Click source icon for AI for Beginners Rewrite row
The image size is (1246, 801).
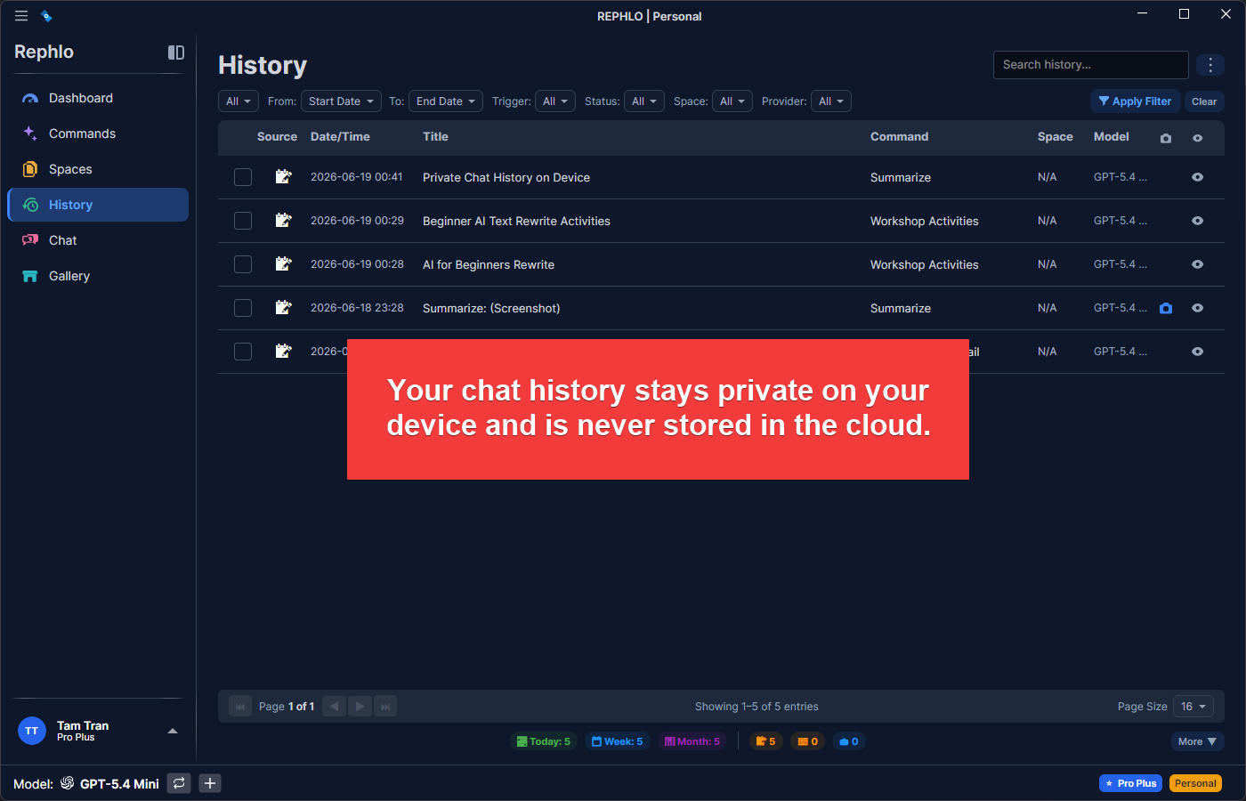point(283,263)
